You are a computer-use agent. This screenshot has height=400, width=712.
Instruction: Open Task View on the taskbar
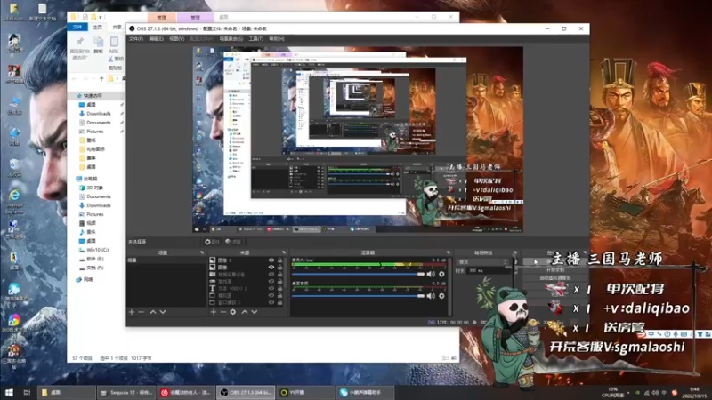pyautogui.click(x=27, y=392)
